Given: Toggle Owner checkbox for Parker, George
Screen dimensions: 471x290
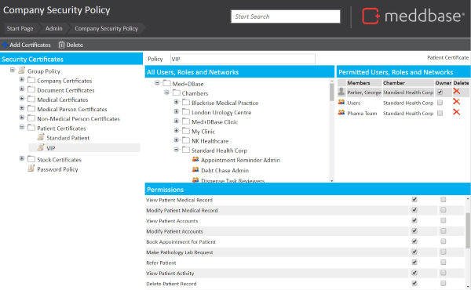Looking at the screenshot, I should (440, 92).
